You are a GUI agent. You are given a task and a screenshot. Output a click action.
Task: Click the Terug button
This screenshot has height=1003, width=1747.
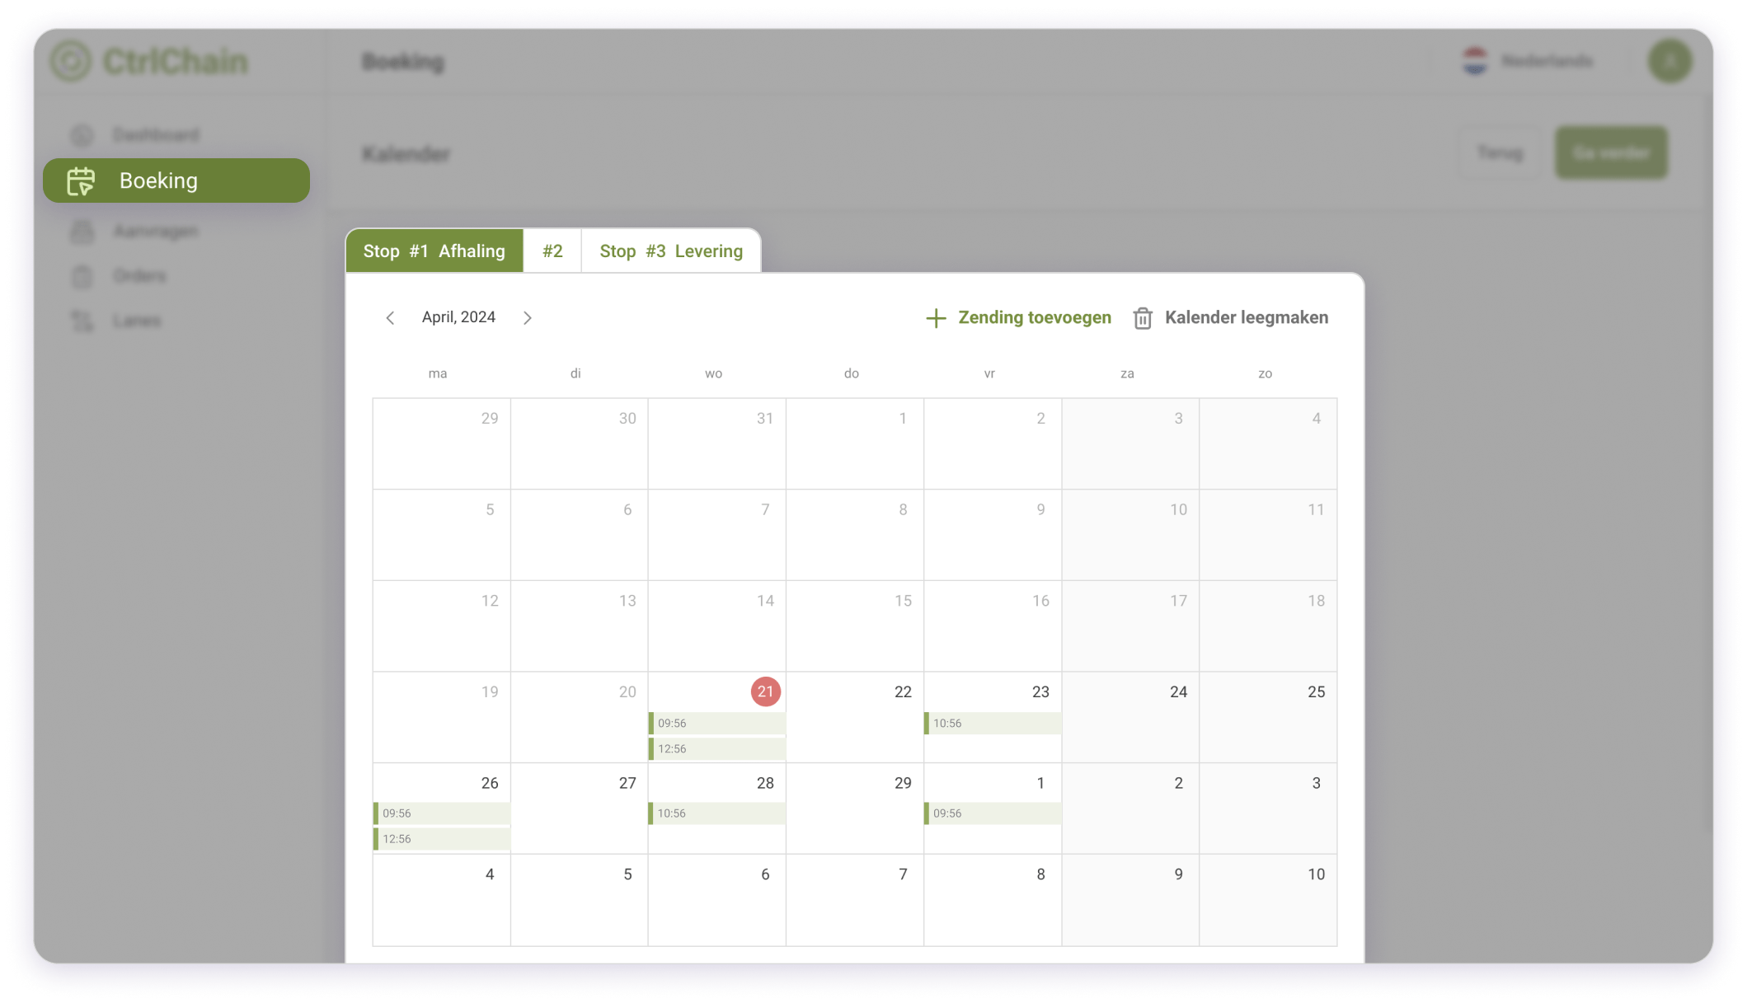(x=1500, y=152)
